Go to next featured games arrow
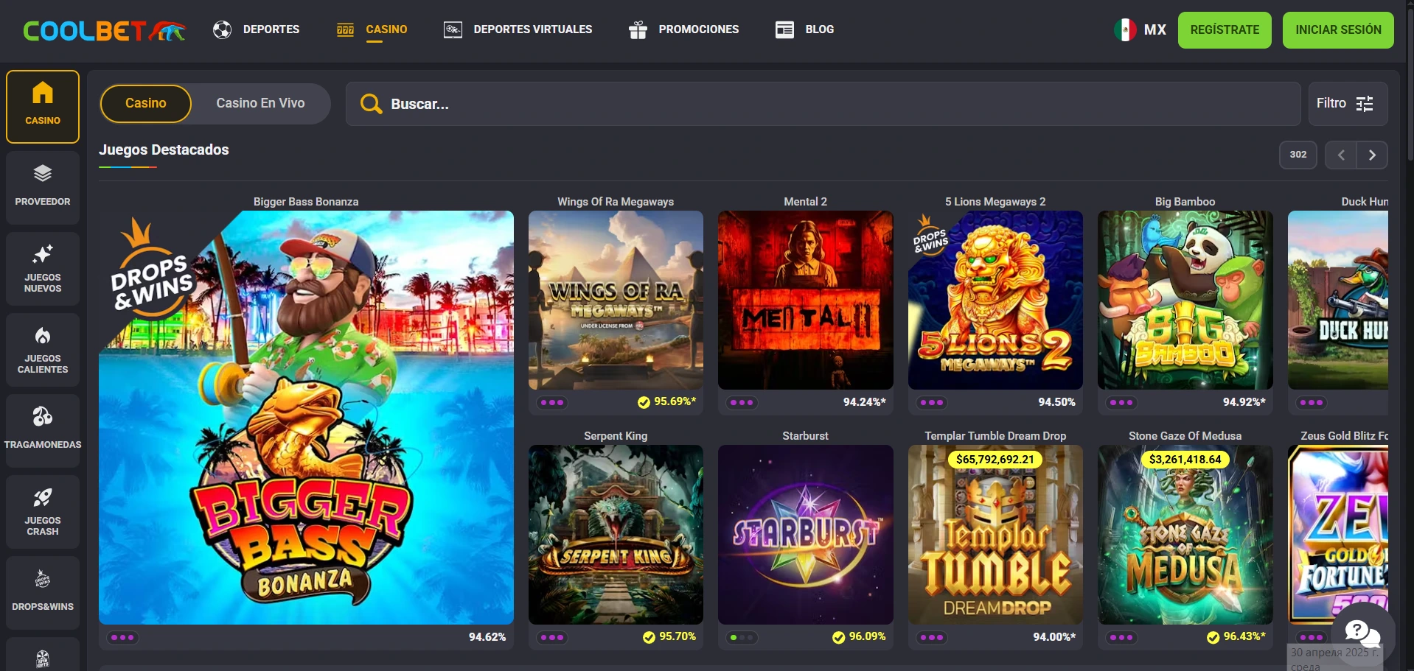Screen dimensions: 1414x671 coord(1372,155)
